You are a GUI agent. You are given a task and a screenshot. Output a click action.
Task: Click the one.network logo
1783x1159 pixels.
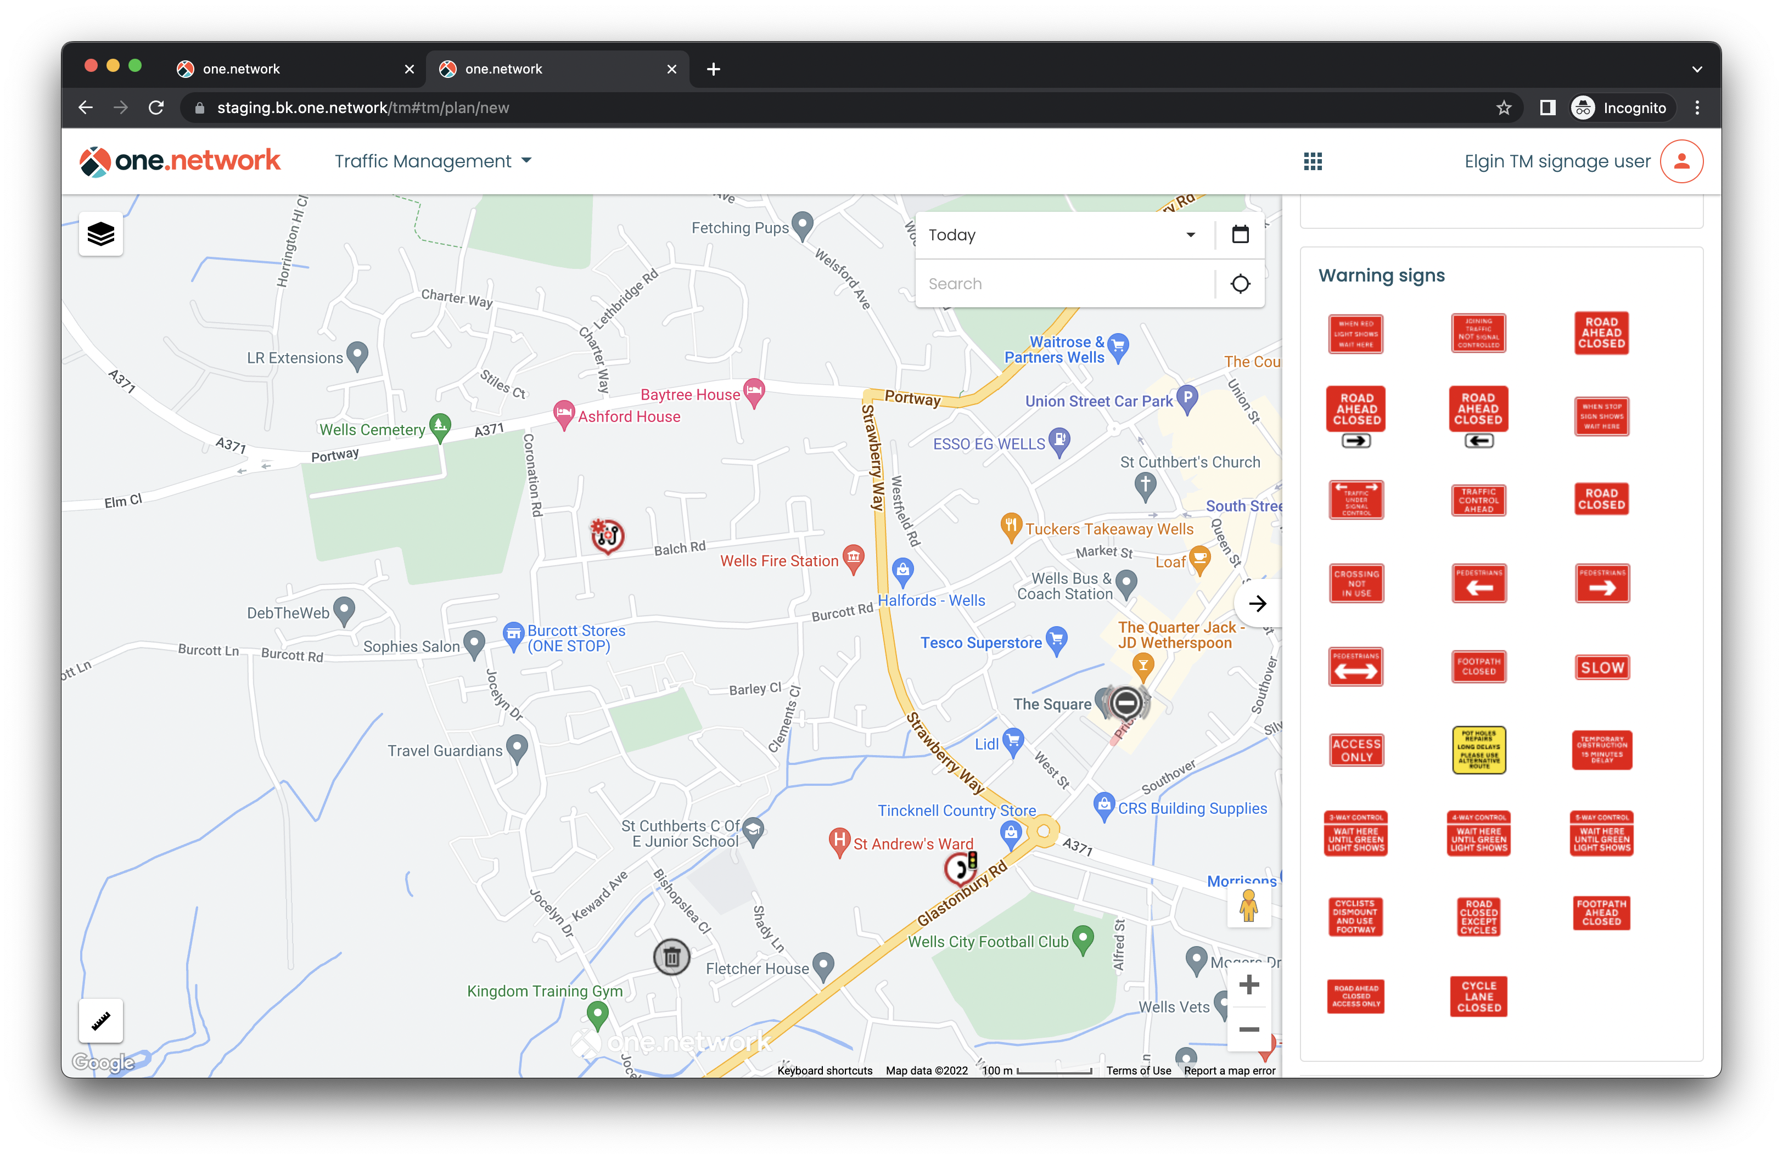pos(180,161)
